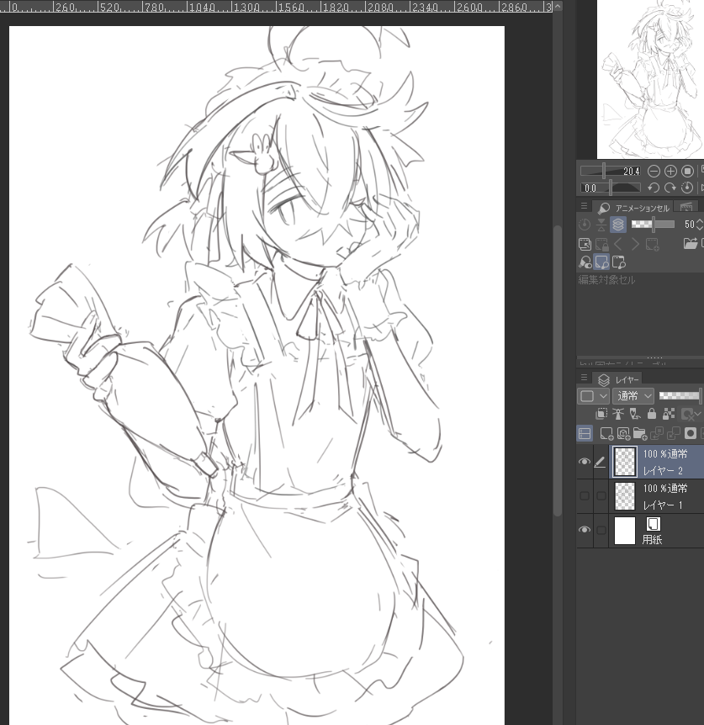
Task: Adjust the Navigator rotation slider showing 0.0
Action: pyautogui.click(x=610, y=188)
